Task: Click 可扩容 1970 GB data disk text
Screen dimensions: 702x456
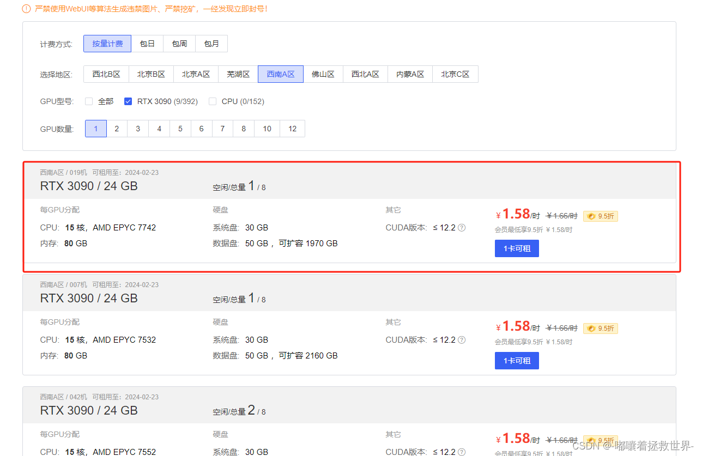Action: coord(308,244)
